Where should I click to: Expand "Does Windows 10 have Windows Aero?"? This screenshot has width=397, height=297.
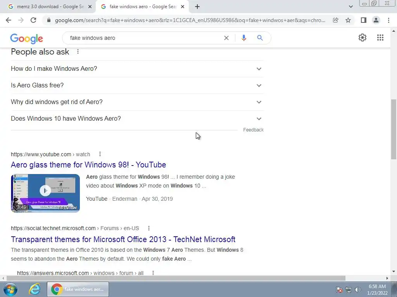coord(137,119)
